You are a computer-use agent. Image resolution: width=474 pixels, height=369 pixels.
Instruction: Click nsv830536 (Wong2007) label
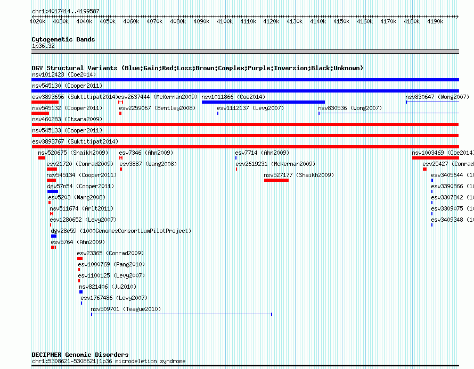click(350, 108)
